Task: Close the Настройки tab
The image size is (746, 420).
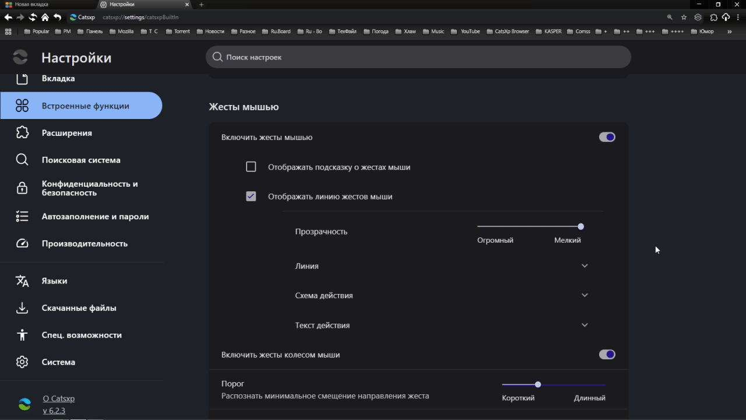Action: coord(188,4)
